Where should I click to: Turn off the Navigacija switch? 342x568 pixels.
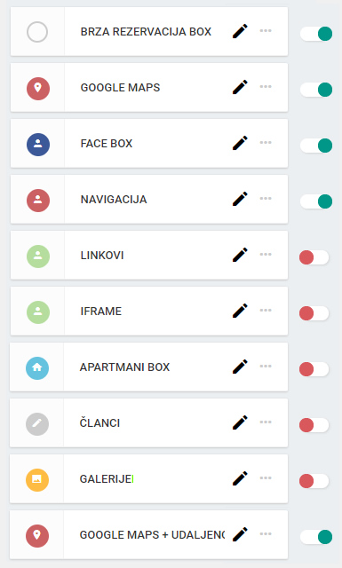tap(316, 201)
